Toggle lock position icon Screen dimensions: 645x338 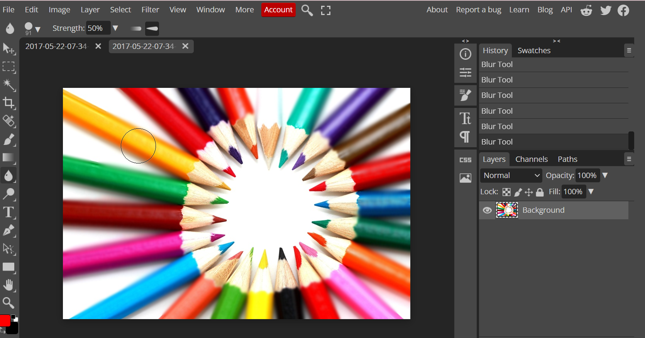click(x=529, y=192)
